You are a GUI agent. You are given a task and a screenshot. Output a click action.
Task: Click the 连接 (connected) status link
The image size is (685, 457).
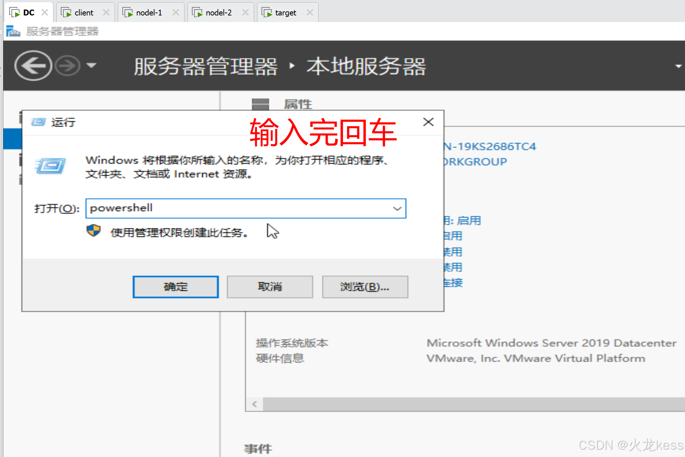(x=453, y=283)
